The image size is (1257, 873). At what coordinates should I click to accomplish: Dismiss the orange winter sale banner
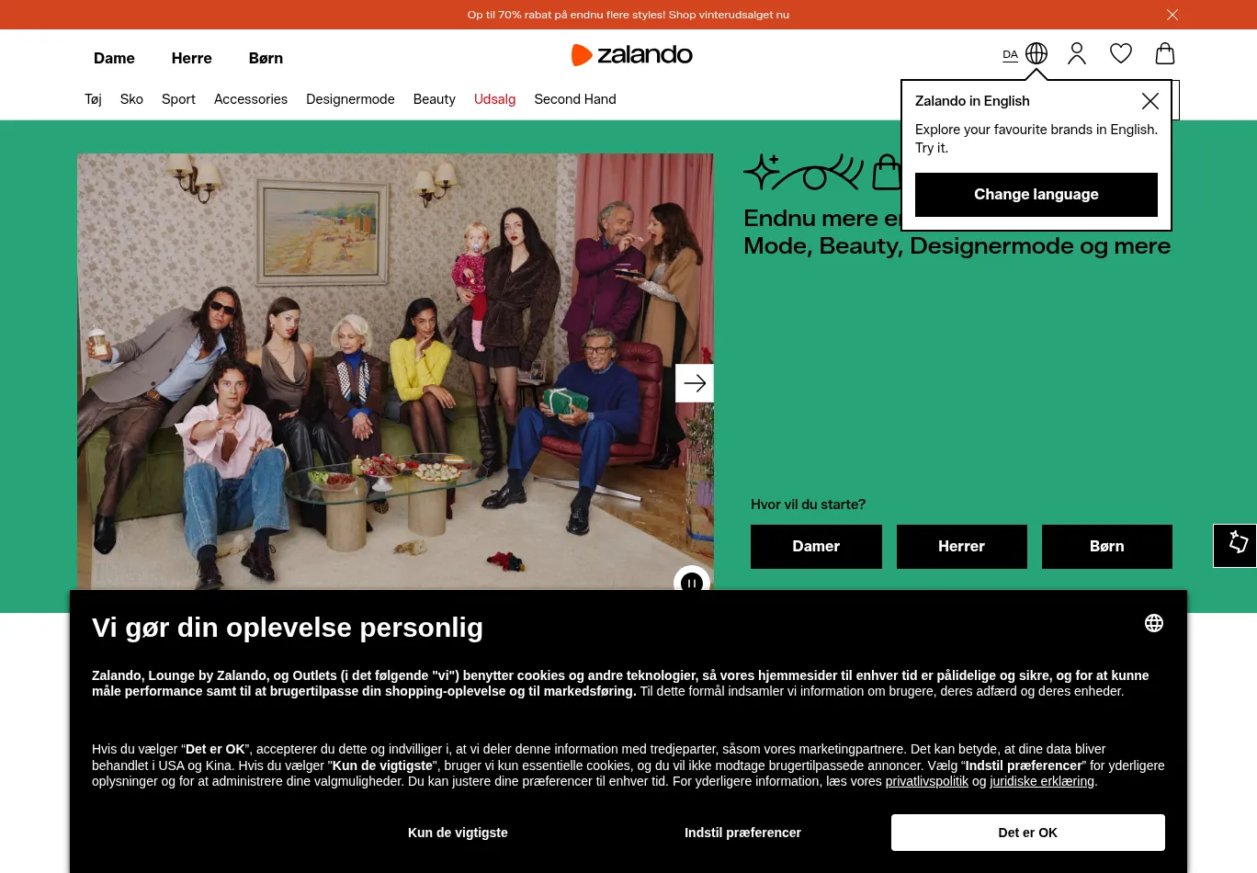click(1172, 15)
